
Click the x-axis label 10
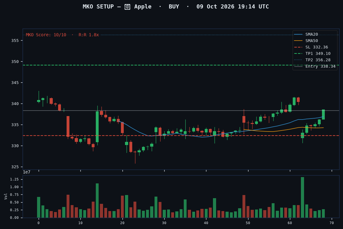pos(80,223)
